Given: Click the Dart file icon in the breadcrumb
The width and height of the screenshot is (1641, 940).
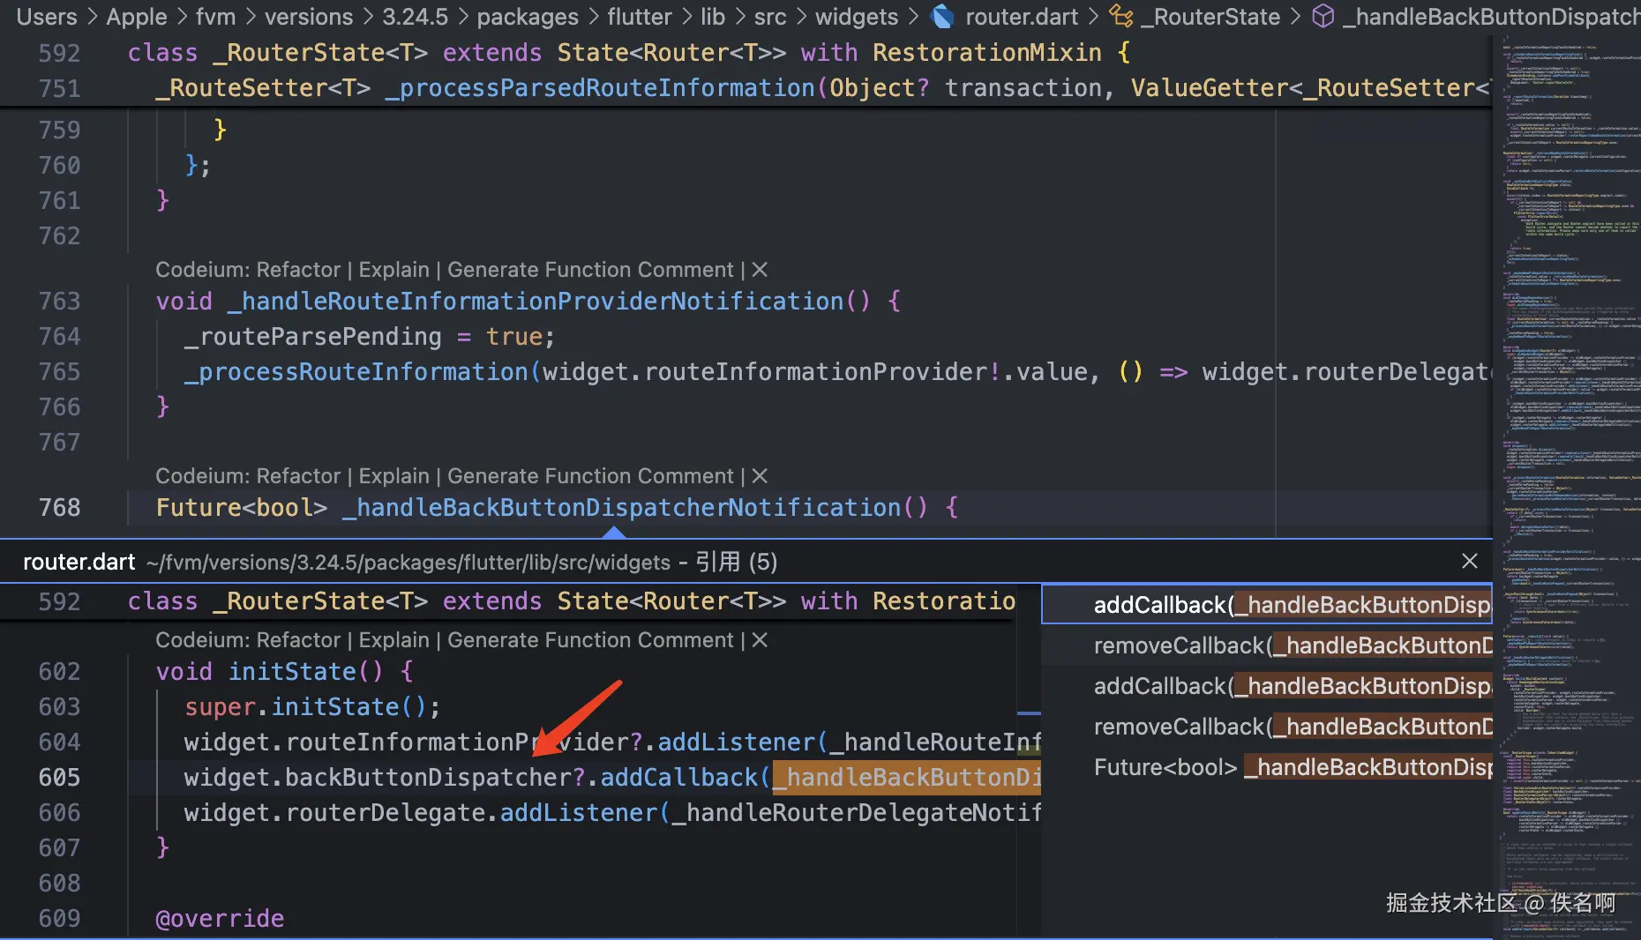Looking at the screenshot, I should pos(943,17).
